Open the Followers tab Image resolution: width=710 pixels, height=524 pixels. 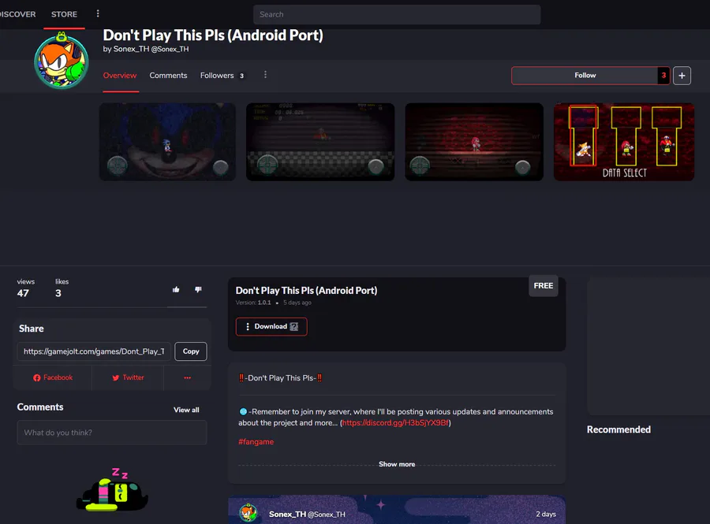(222, 76)
